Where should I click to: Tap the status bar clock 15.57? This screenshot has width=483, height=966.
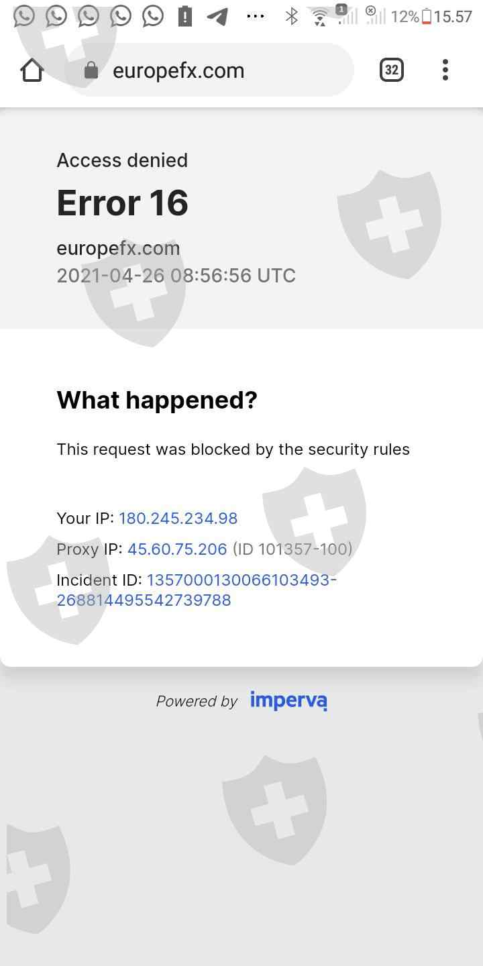click(x=453, y=17)
